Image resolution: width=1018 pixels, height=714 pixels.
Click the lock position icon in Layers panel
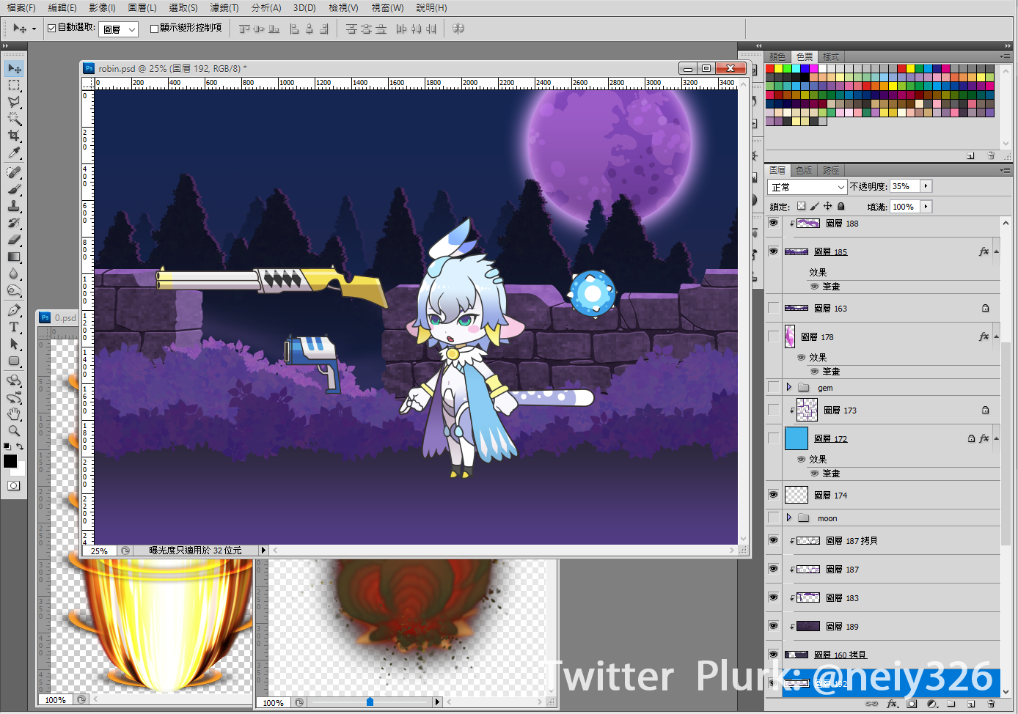(828, 207)
